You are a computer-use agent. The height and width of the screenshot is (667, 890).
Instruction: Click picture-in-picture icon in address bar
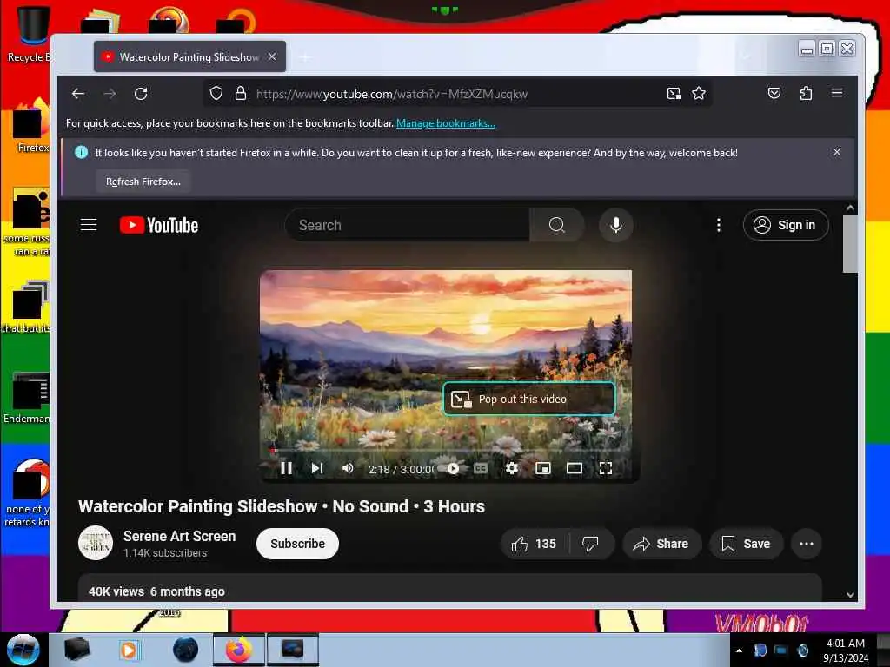(x=674, y=94)
